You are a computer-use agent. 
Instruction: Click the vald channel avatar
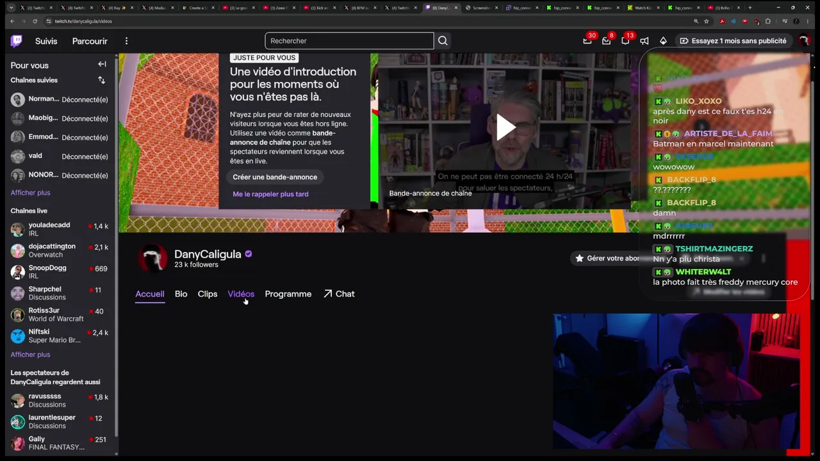(x=18, y=156)
